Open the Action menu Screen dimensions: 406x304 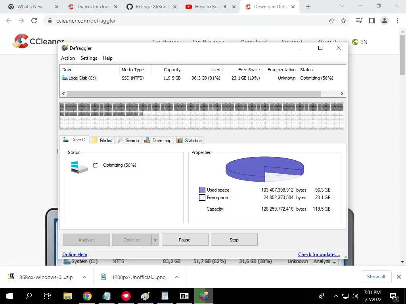[68, 58]
